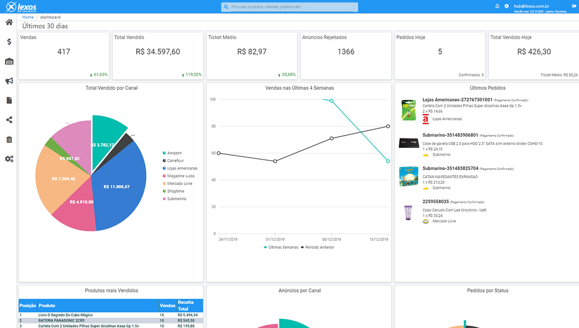Screen dimensions: 579x328
Task: Click the Total Vendido Hoje R$ 426,30 value
Action: [x=534, y=52]
